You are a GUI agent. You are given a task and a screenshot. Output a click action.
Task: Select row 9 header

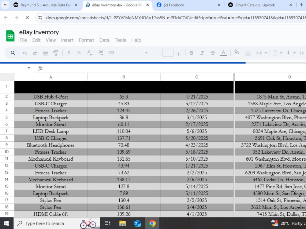pos(7,145)
